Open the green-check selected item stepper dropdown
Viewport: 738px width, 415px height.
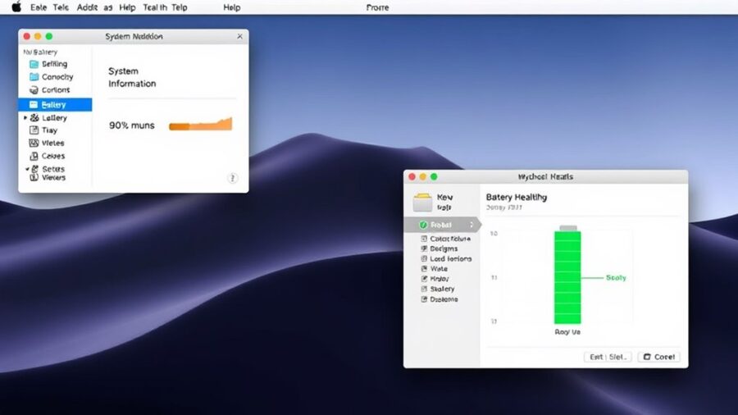click(471, 225)
